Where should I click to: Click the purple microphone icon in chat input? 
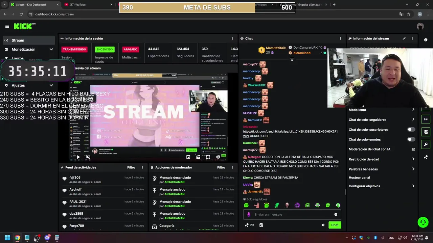tap(249, 214)
